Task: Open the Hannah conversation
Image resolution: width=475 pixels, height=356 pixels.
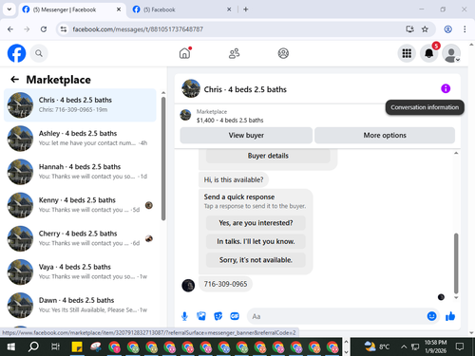Action: coord(80,172)
